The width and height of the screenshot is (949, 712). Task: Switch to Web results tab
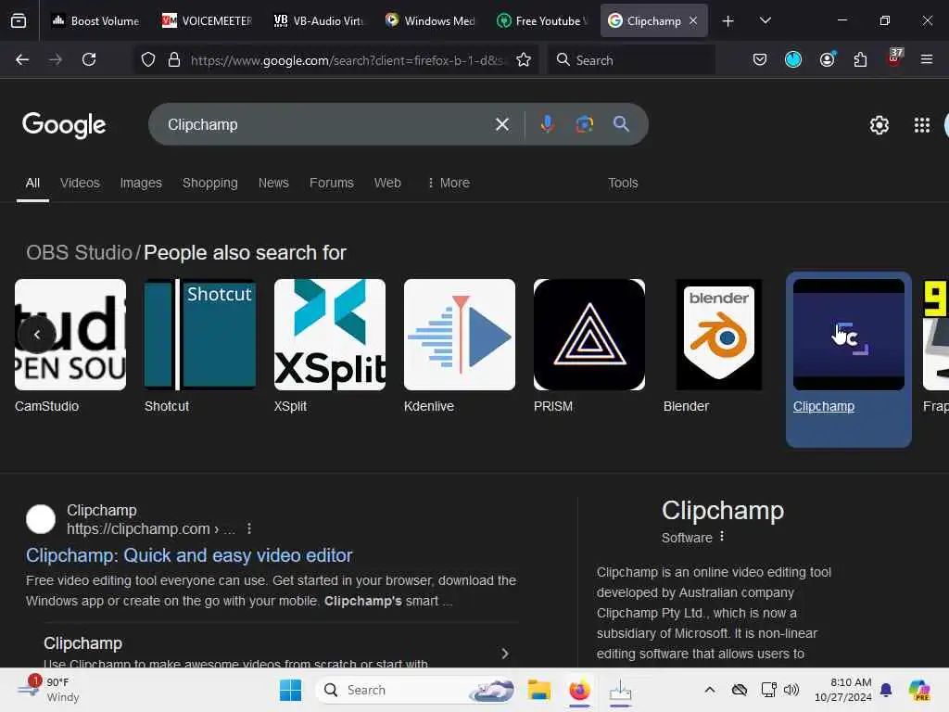point(387,183)
